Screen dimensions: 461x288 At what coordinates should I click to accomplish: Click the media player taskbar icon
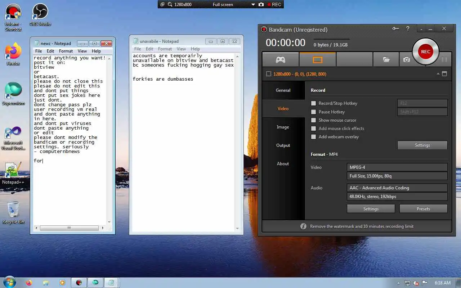pyautogui.click(x=62, y=283)
